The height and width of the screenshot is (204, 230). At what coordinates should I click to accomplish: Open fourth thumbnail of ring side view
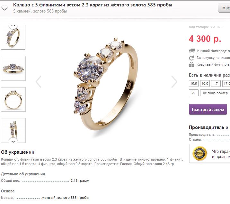tap(13, 130)
